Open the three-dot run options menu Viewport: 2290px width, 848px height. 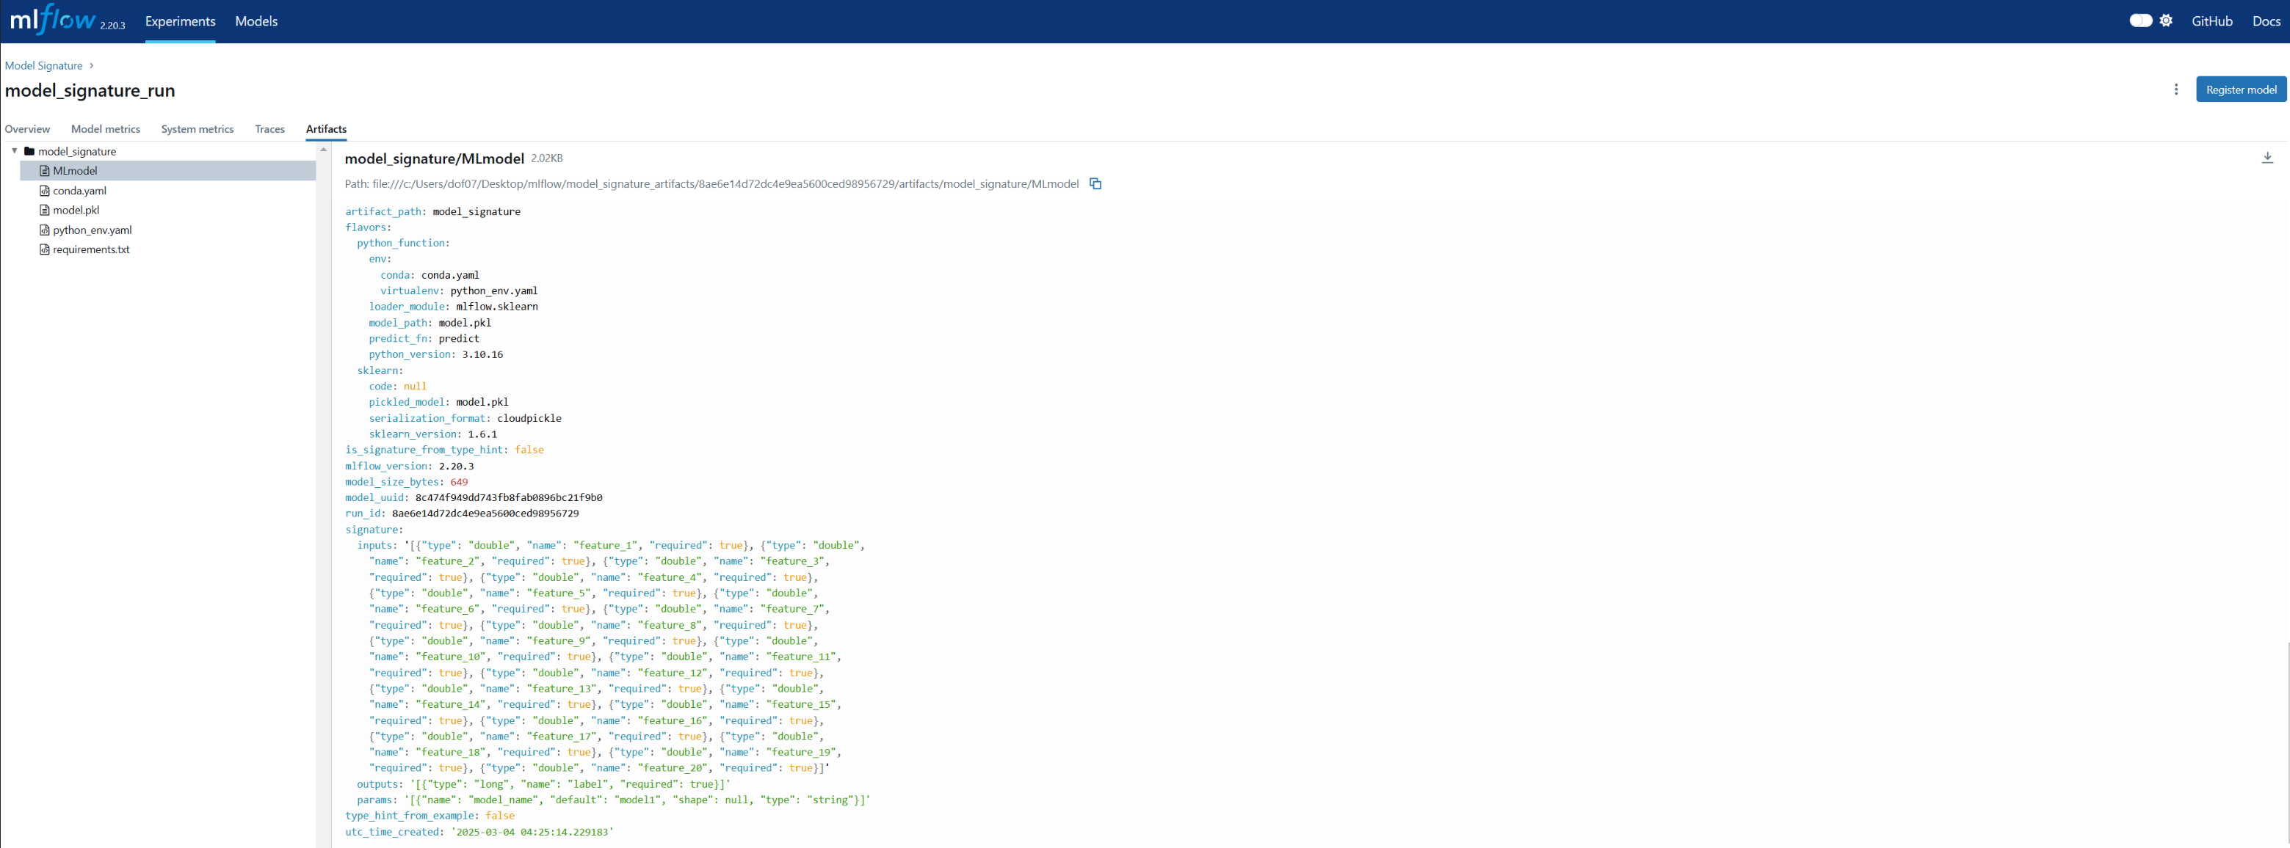click(x=2175, y=89)
